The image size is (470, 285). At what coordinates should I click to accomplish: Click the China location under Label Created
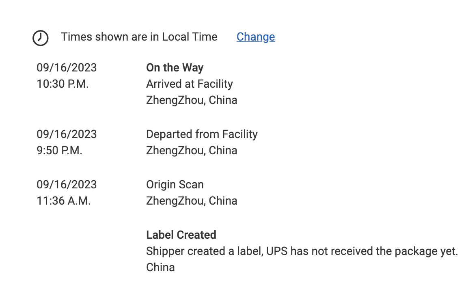160,268
